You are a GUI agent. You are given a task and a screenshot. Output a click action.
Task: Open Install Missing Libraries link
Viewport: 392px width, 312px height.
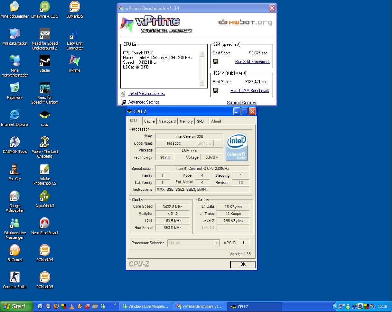(146, 94)
